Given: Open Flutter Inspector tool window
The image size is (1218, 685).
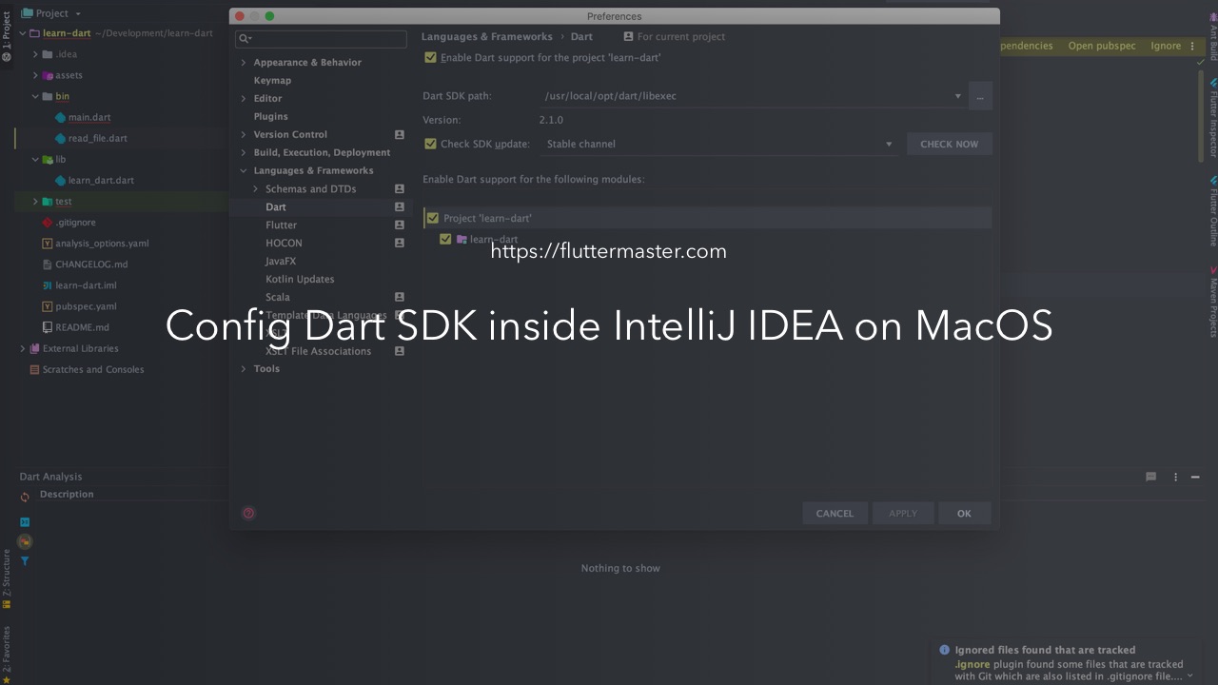Looking at the screenshot, I should click(x=1212, y=118).
